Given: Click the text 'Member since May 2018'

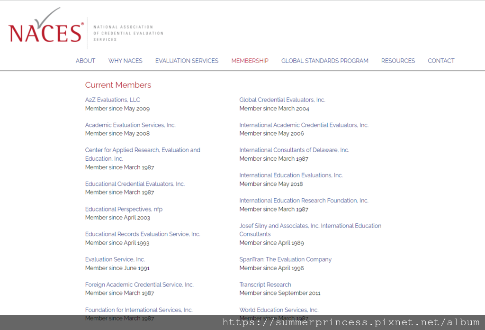Looking at the screenshot, I should click(x=271, y=184).
